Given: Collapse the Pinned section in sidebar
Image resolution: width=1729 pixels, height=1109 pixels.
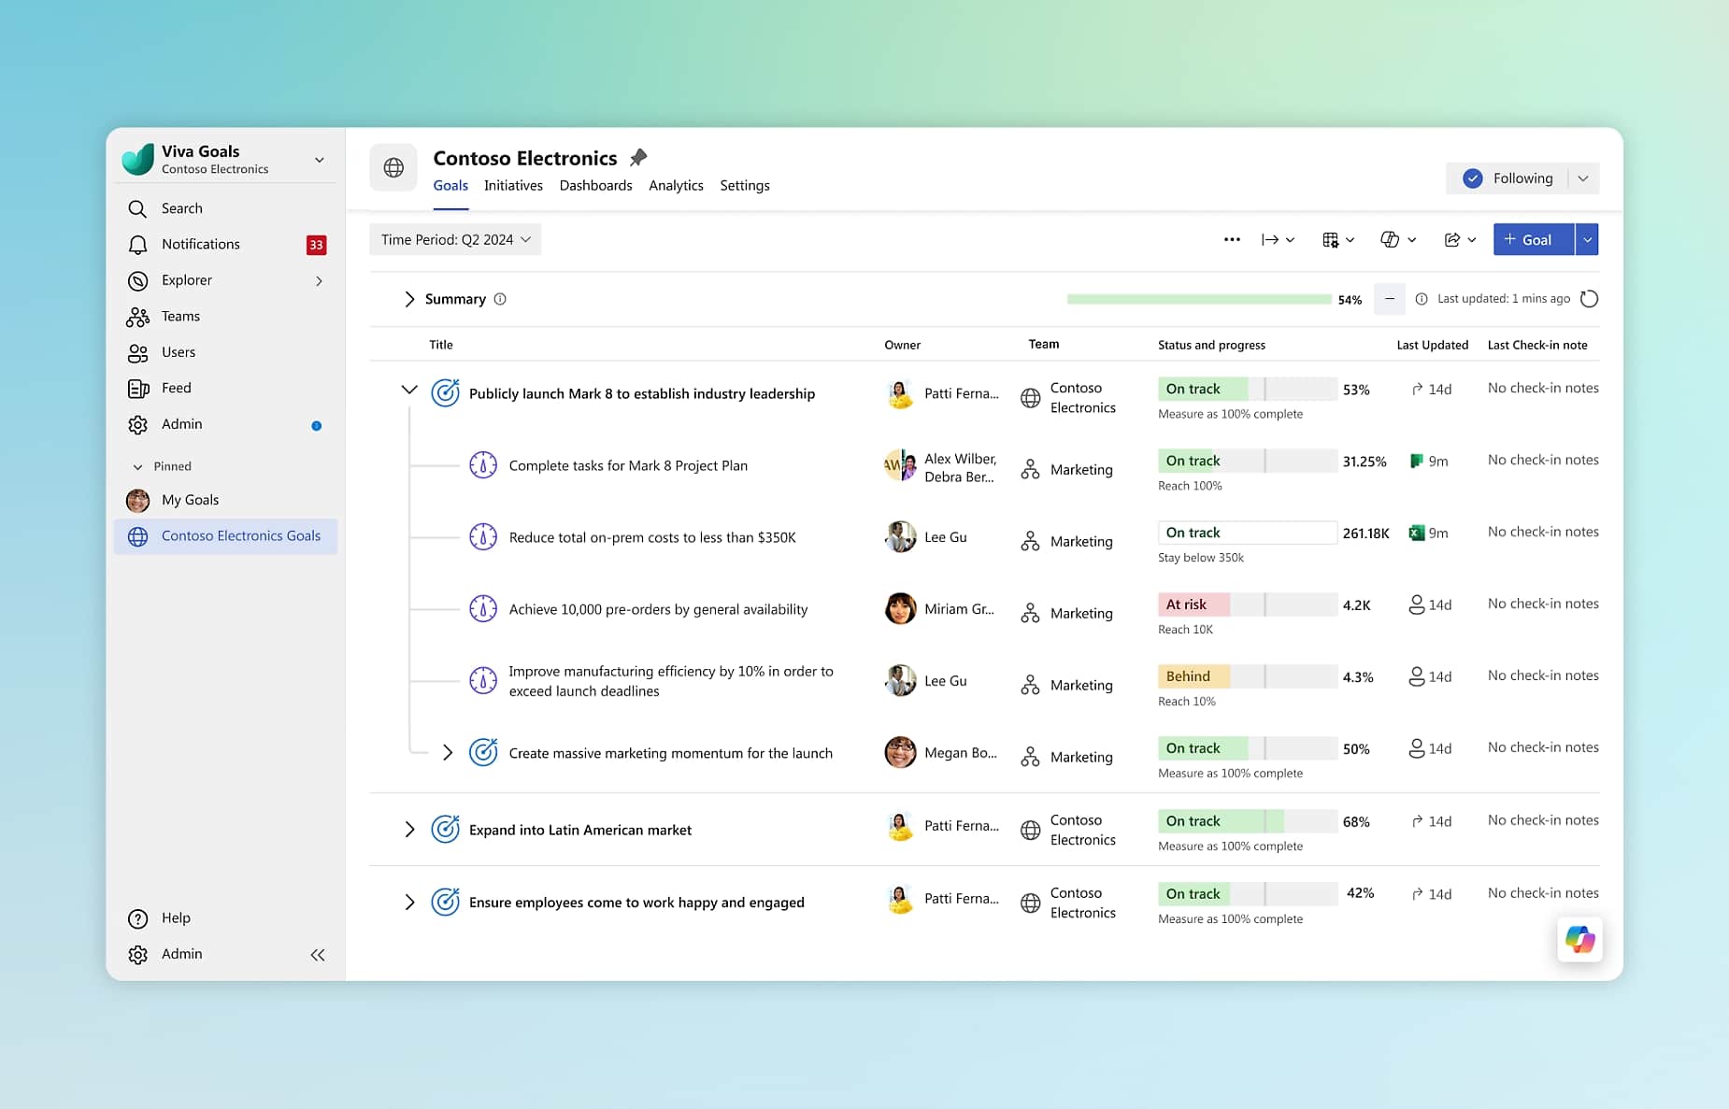Looking at the screenshot, I should pos(138,466).
